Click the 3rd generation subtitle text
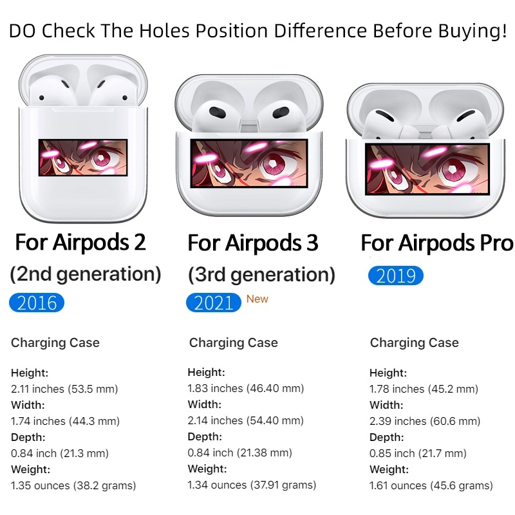The image size is (515, 515). point(261,275)
